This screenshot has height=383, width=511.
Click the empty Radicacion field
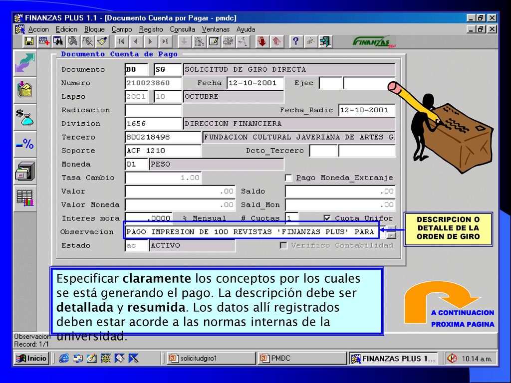153,110
